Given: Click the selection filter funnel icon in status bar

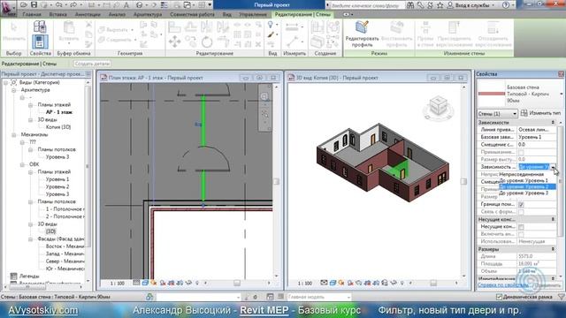Looking at the screenshot, I should 562,297.
